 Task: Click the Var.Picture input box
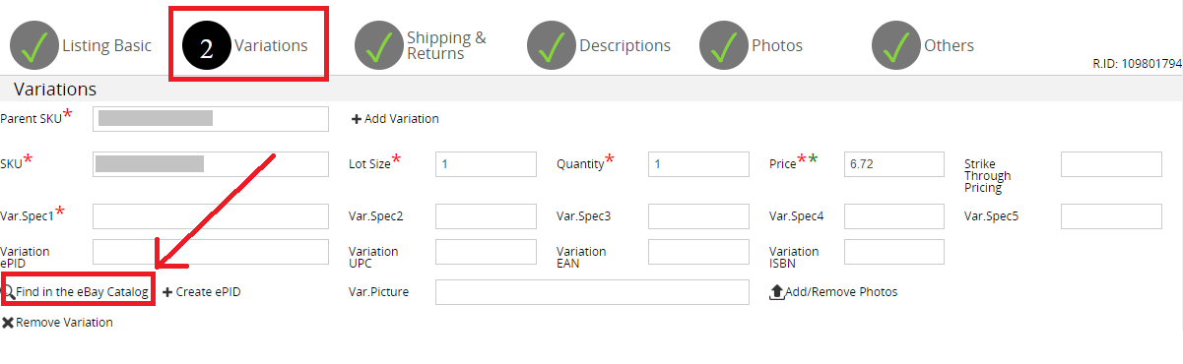(592, 292)
